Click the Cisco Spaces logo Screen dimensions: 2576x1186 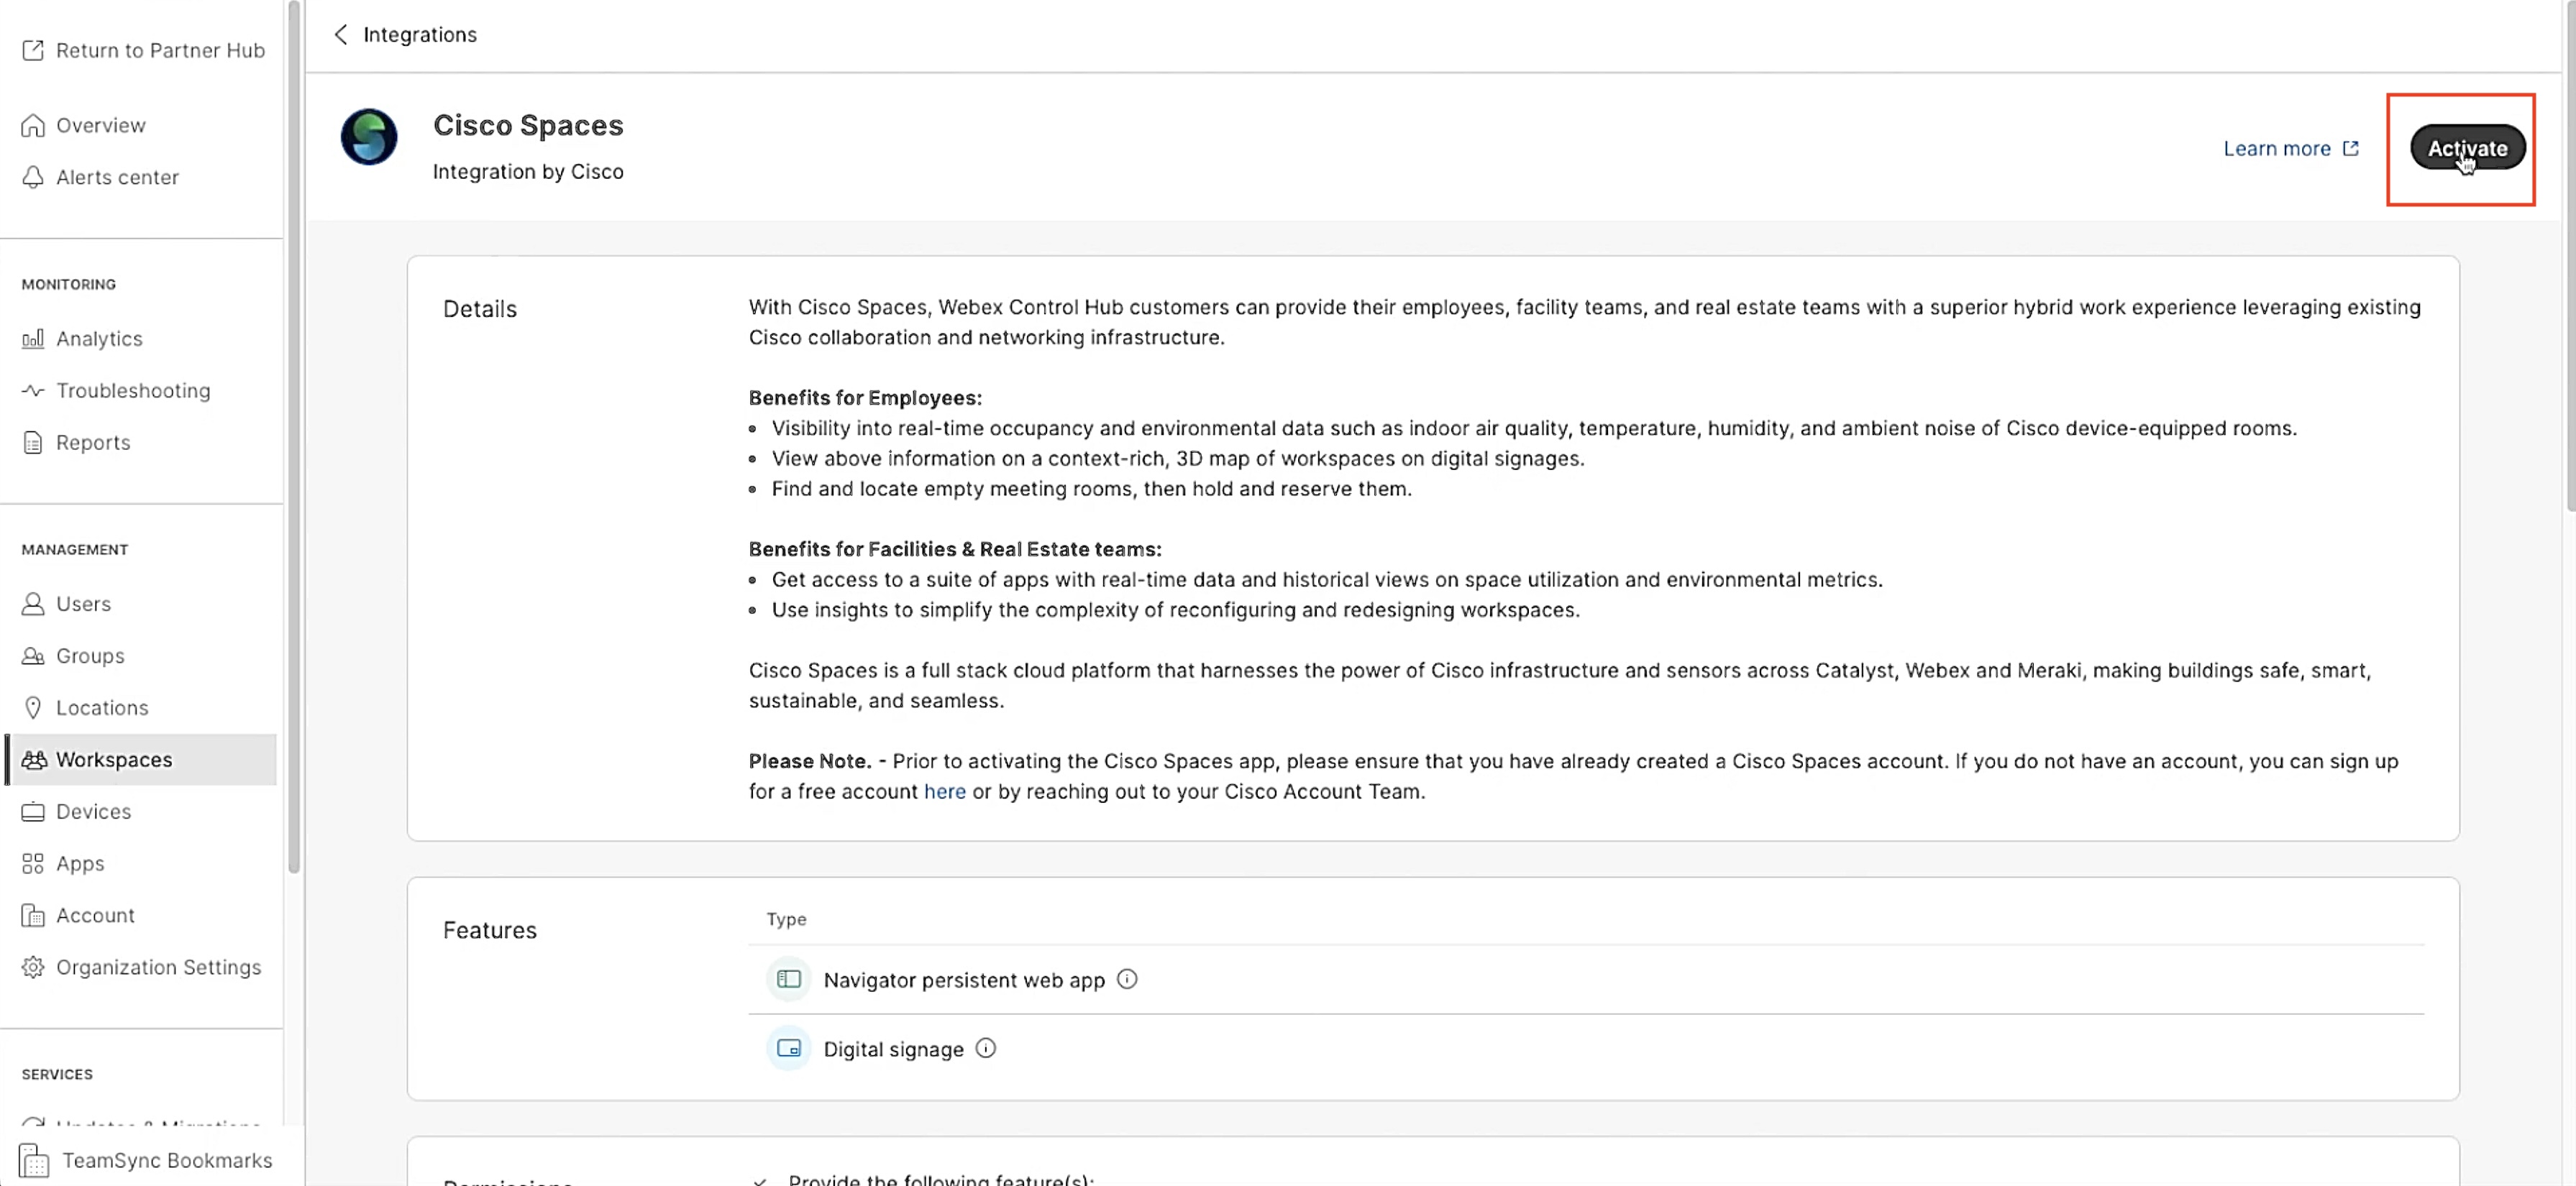coord(369,137)
